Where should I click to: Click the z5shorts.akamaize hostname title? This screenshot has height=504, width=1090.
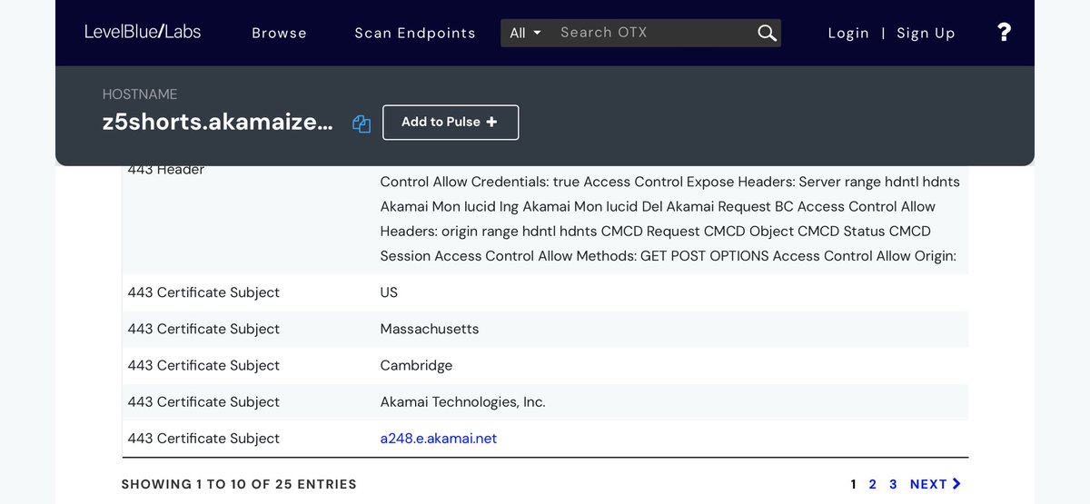click(x=217, y=123)
